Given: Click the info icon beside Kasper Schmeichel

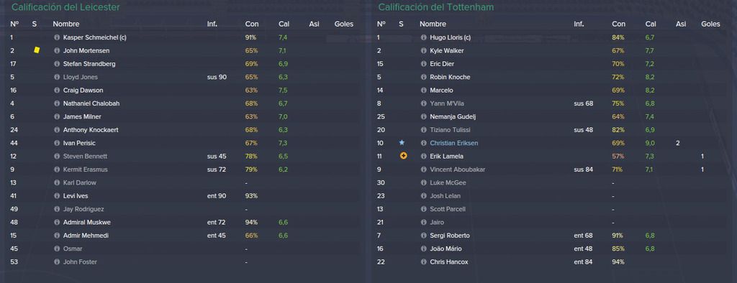Looking at the screenshot, I should [x=57, y=37].
